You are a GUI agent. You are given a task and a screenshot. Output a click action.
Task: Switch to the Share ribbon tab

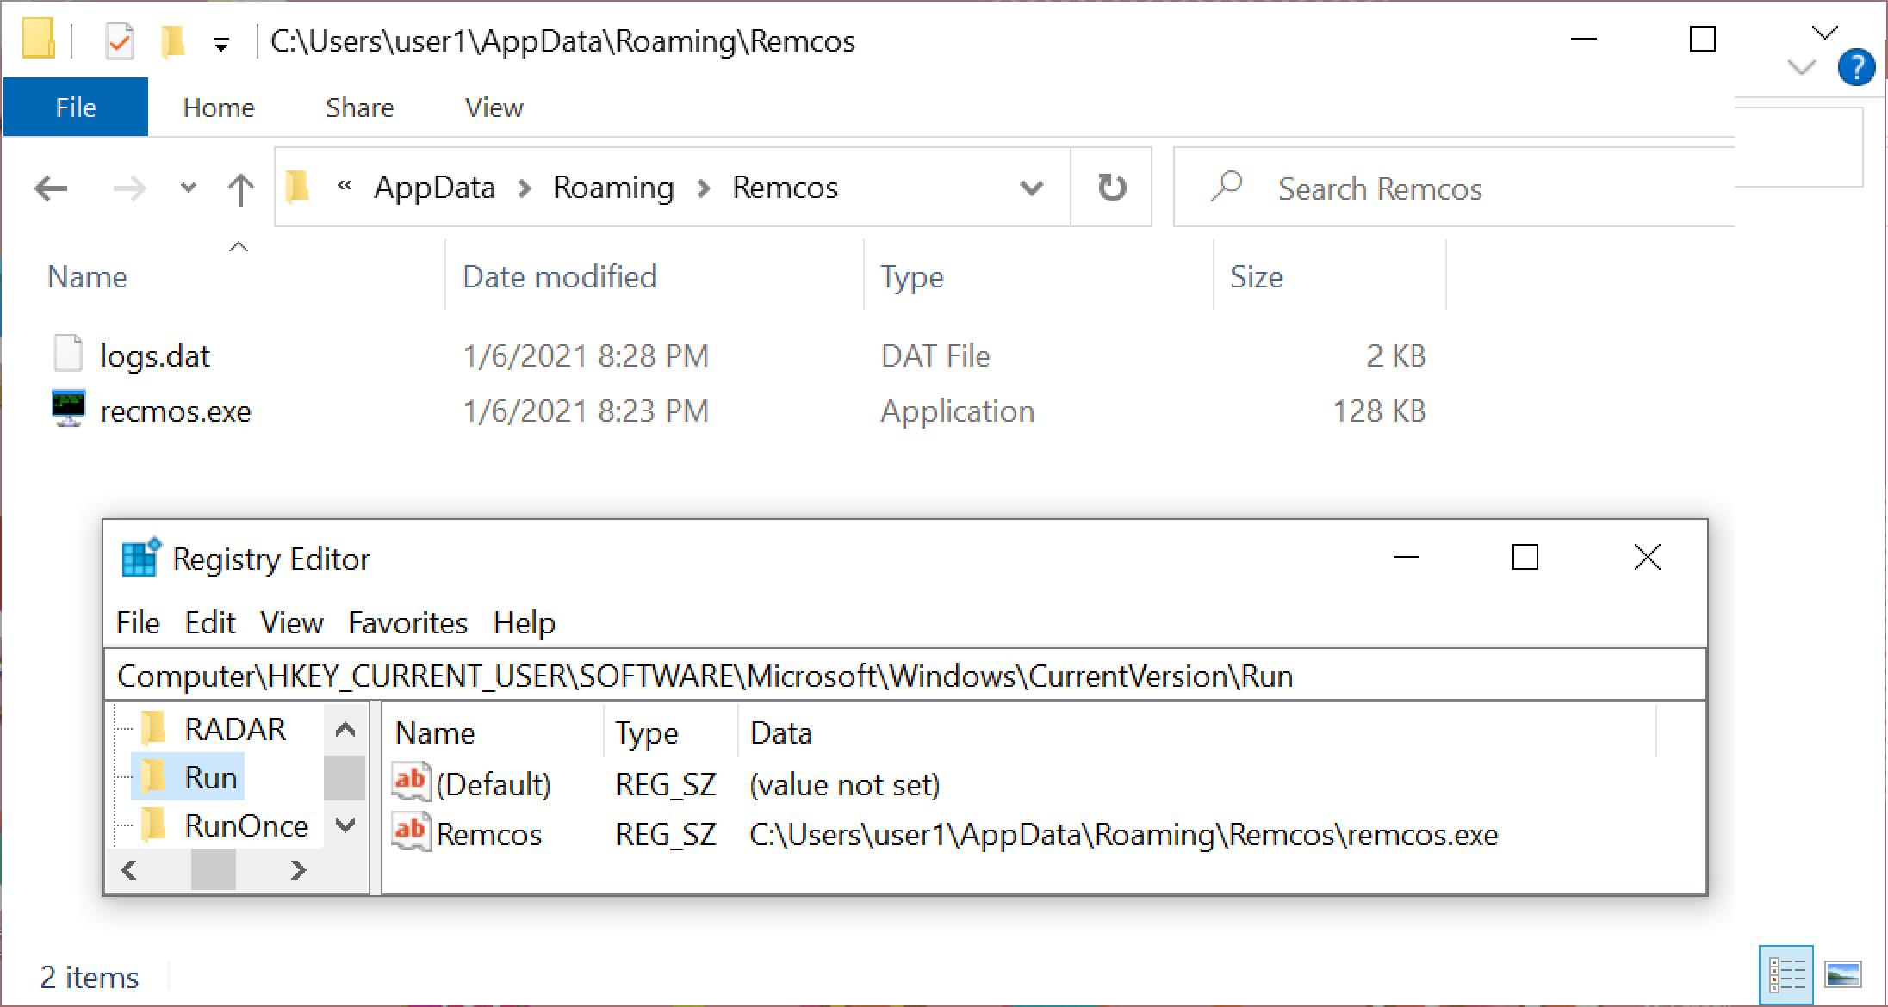(359, 108)
